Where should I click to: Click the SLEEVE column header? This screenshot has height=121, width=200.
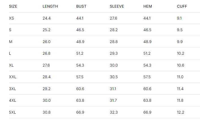[x=117, y=6]
